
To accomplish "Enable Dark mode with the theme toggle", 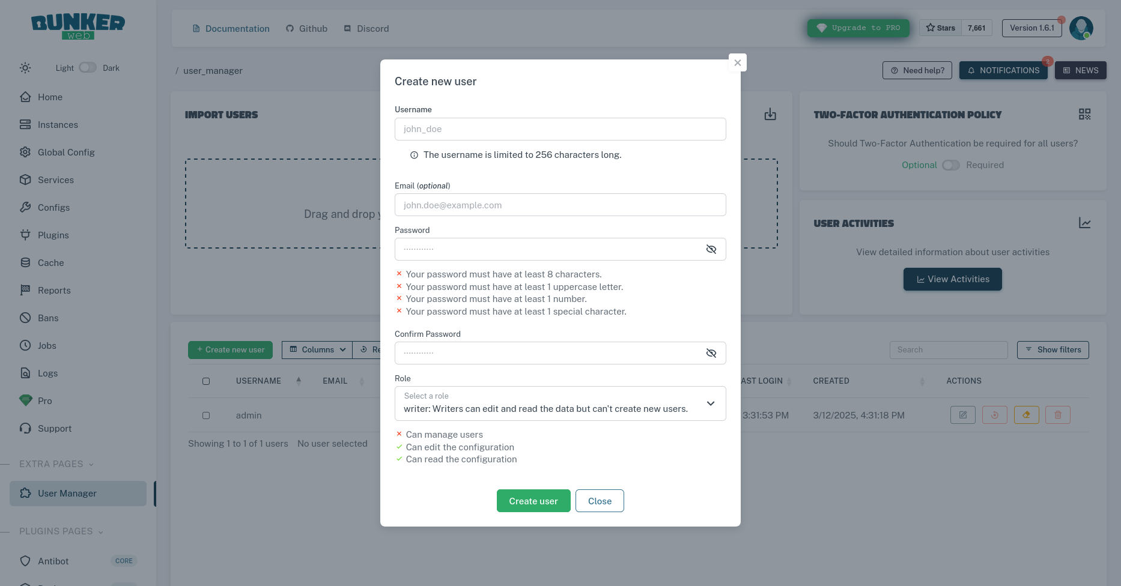I will tap(87, 67).
